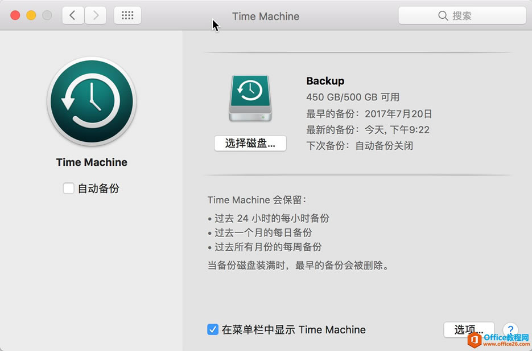Click the Time Machine window title

(x=266, y=17)
